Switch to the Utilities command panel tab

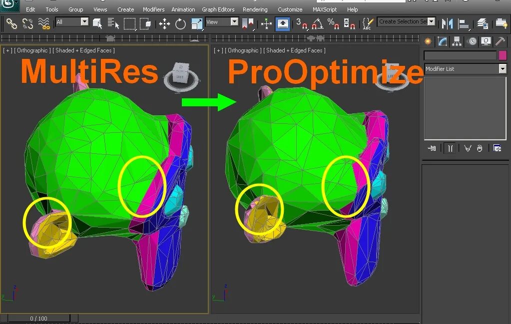click(x=500, y=41)
